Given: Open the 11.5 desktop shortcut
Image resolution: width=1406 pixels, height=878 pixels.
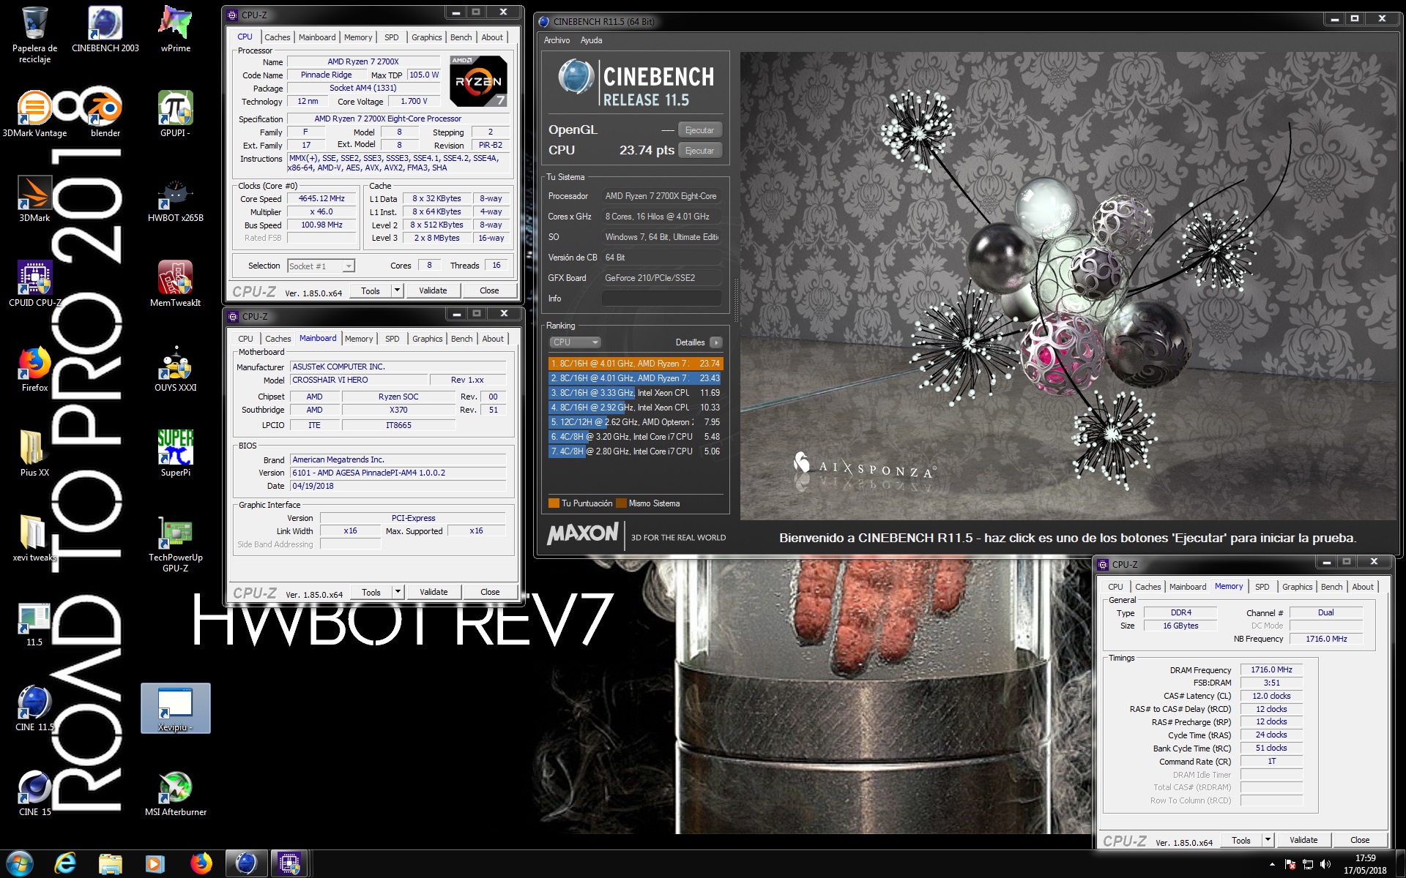Looking at the screenshot, I should click(34, 623).
